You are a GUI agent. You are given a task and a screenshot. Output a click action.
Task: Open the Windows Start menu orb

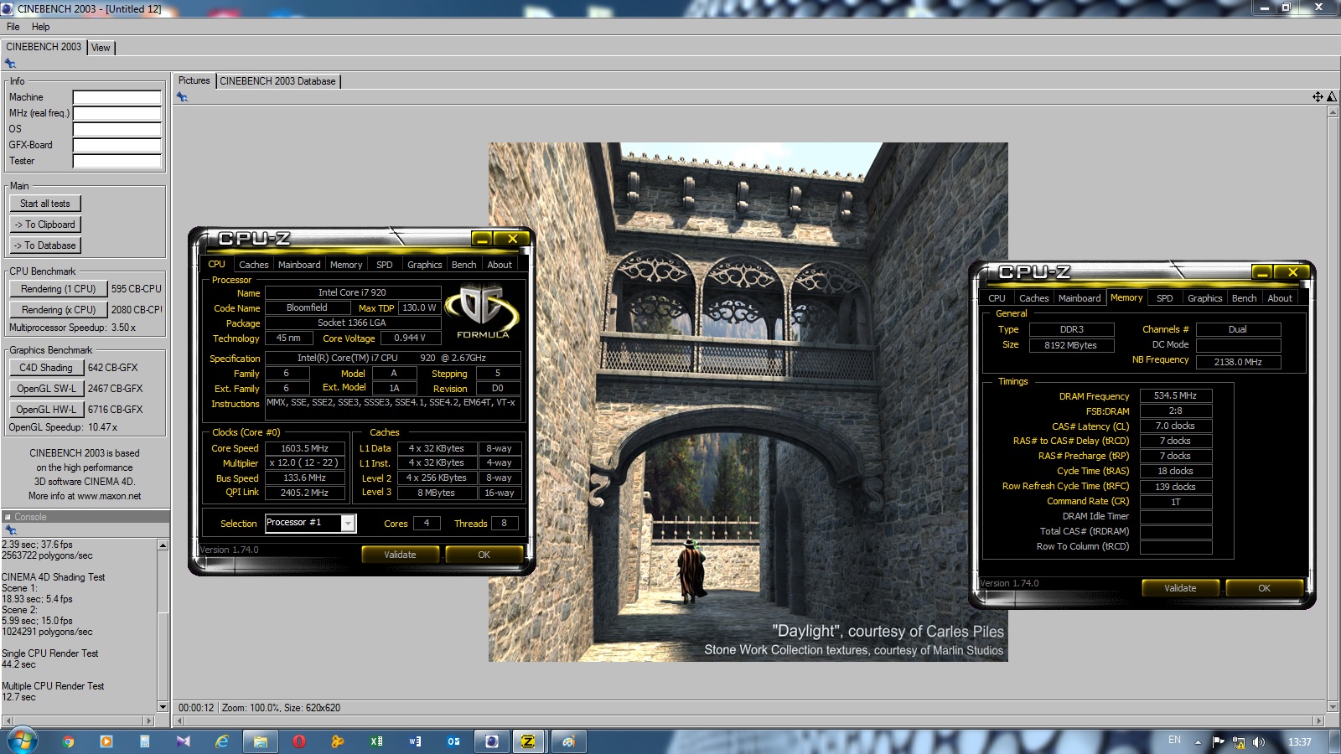point(23,741)
